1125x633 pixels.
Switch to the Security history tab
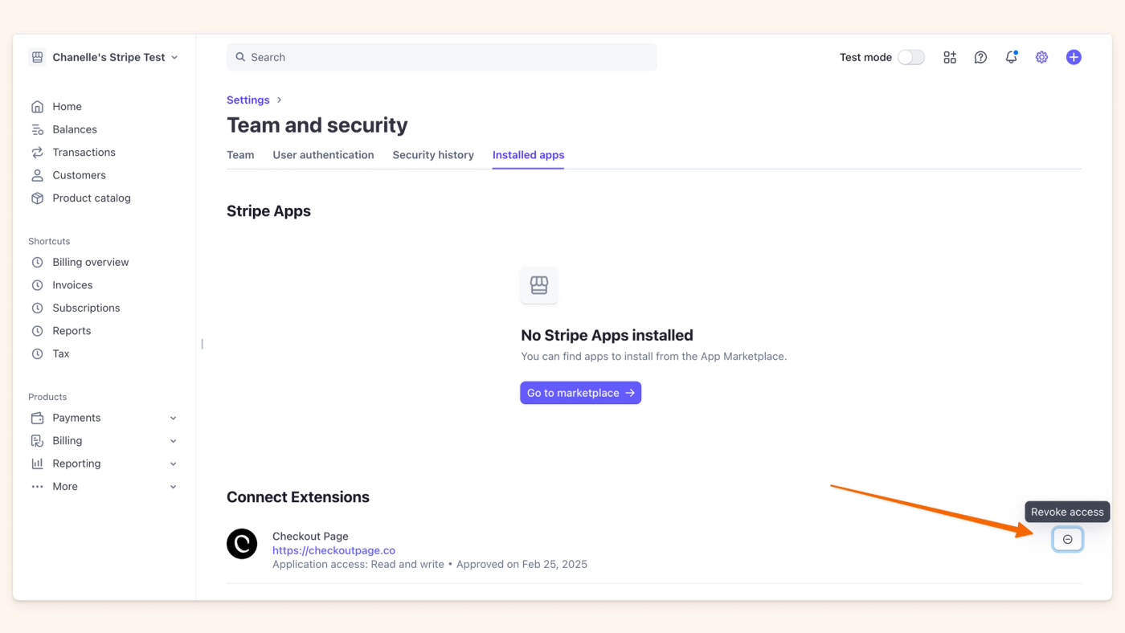tap(433, 155)
